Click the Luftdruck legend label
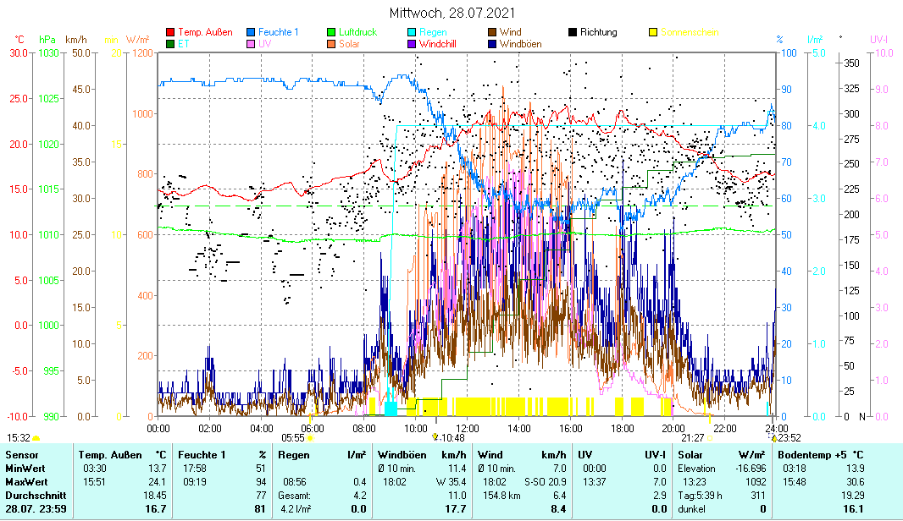The width and height of the screenshot is (903, 521). pos(357,32)
